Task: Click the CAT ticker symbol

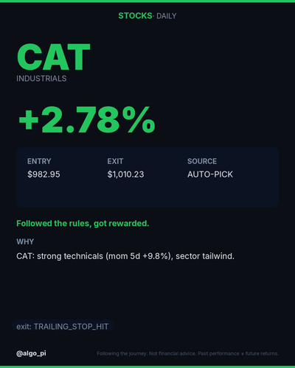Action: [54, 57]
